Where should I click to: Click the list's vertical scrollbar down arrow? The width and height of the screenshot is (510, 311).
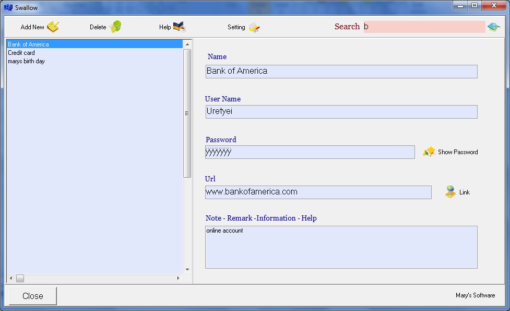point(187,270)
